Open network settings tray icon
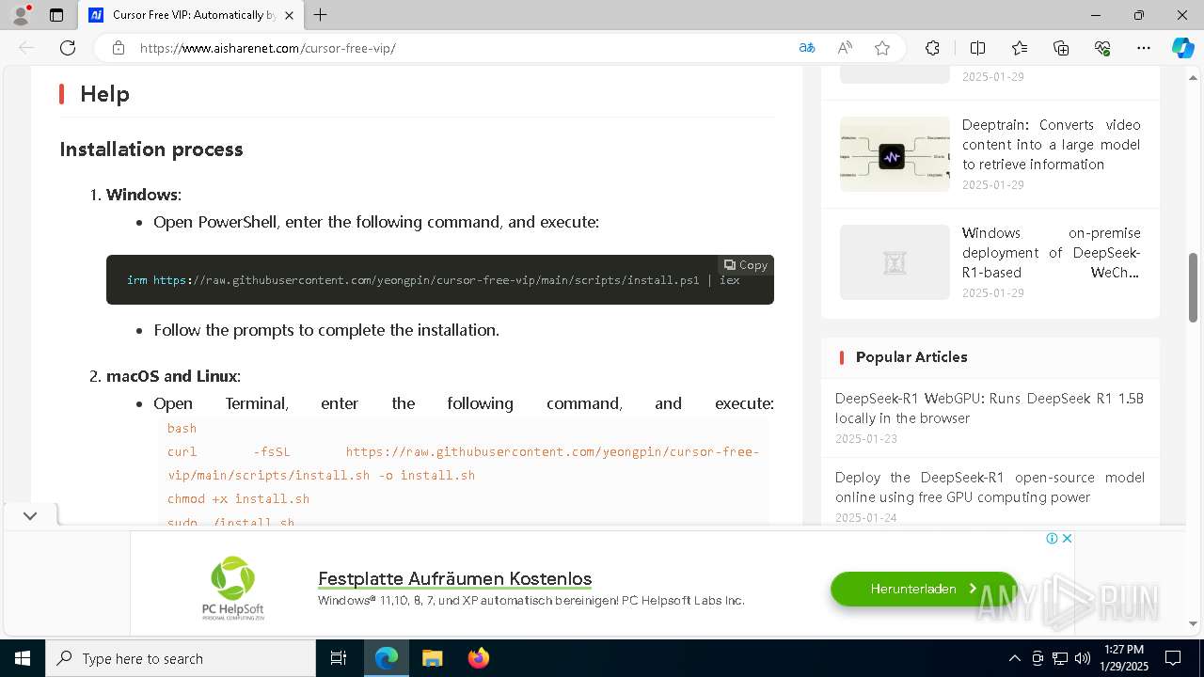Image resolution: width=1204 pixels, height=677 pixels. click(x=1060, y=658)
